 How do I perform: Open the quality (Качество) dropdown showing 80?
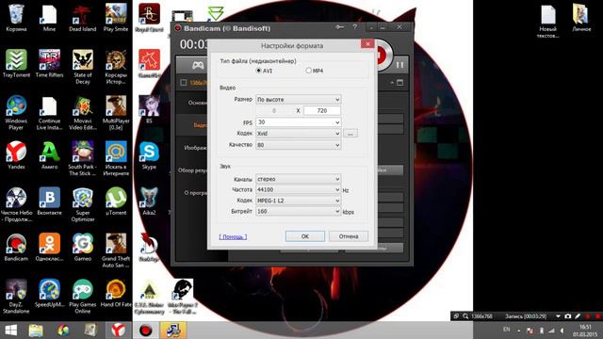pyautogui.click(x=298, y=145)
